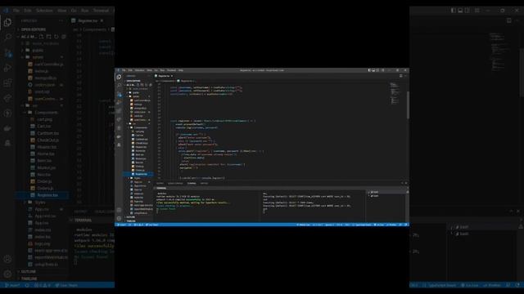Image resolution: width=524 pixels, height=294 pixels.
Task: Click errors and warnings in front status bar
Action: click(138, 225)
